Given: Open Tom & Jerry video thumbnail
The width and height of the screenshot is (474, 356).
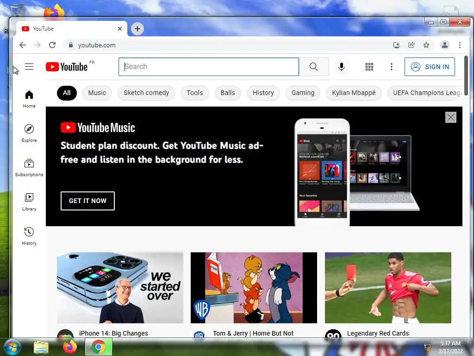Looking at the screenshot, I should coord(254,287).
